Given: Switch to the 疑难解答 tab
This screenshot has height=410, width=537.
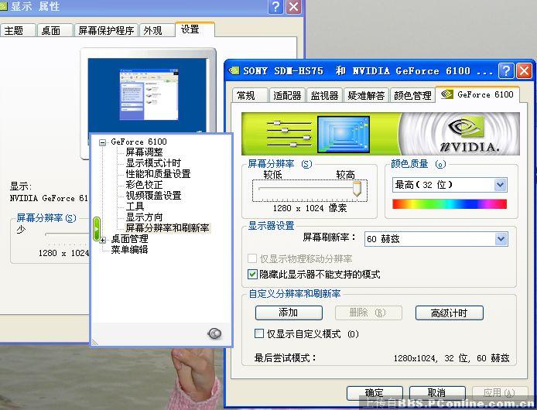Looking at the screenshot, I should click(366, 95).
